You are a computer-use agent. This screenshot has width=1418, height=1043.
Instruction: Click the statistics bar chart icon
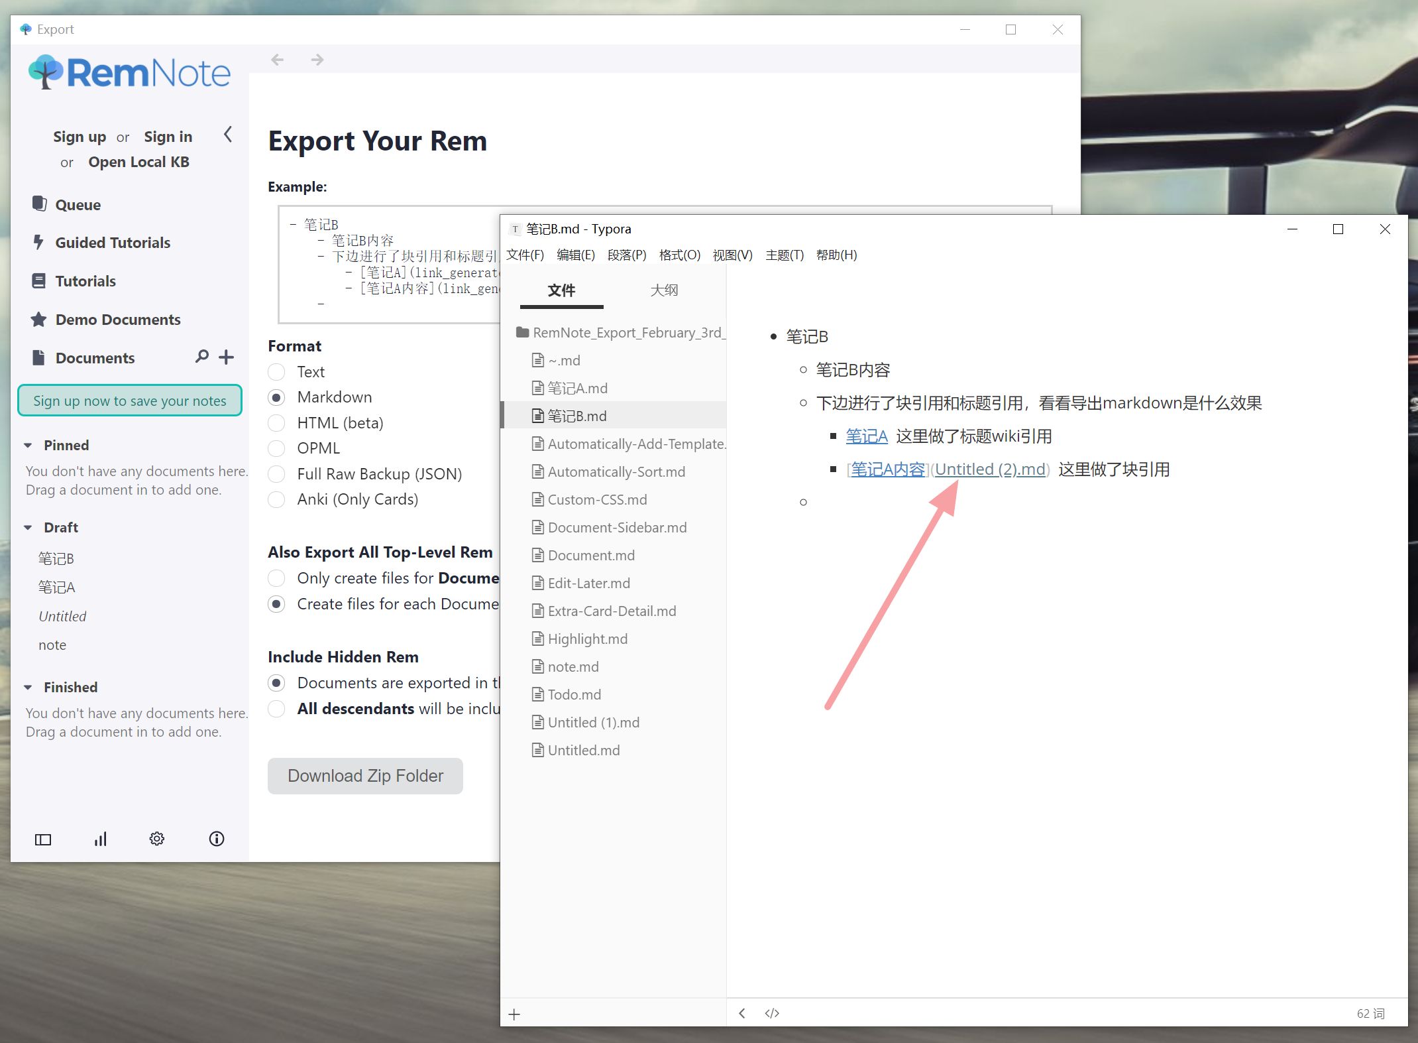[x=100, y=839]
